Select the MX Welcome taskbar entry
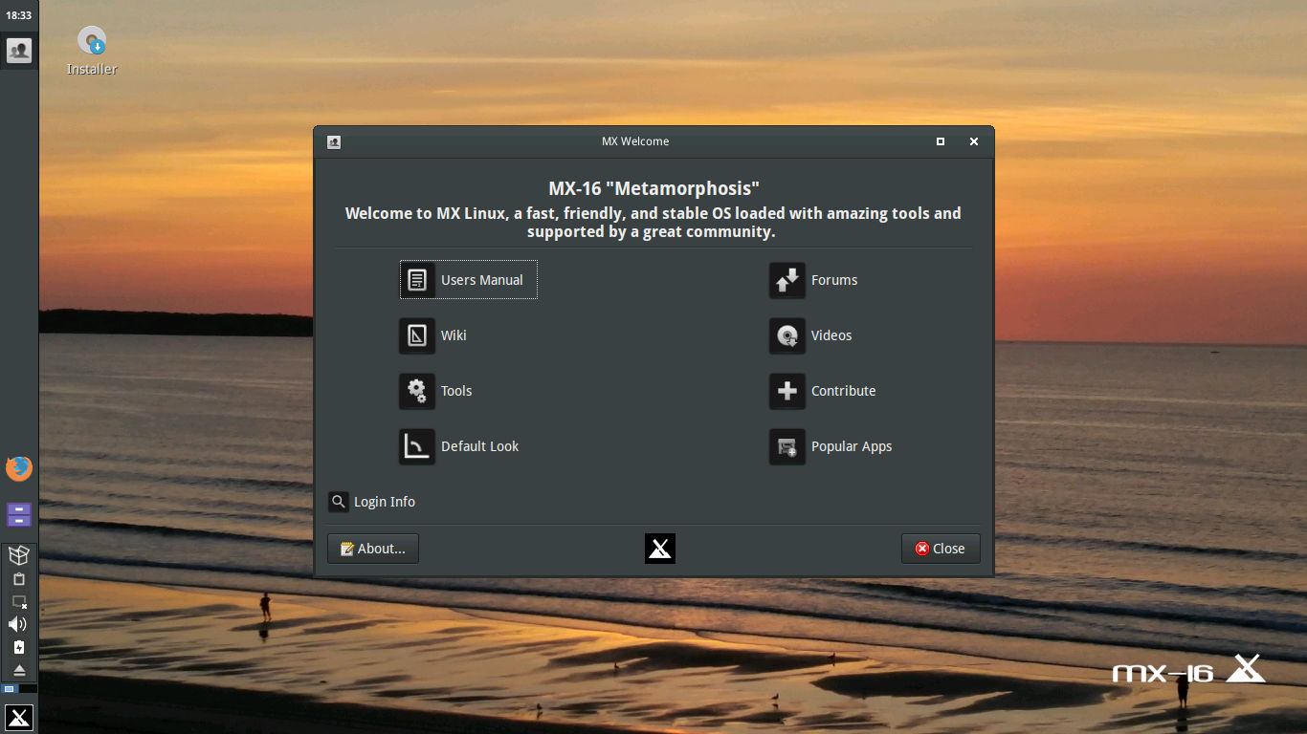 click(x=19, y=50)
